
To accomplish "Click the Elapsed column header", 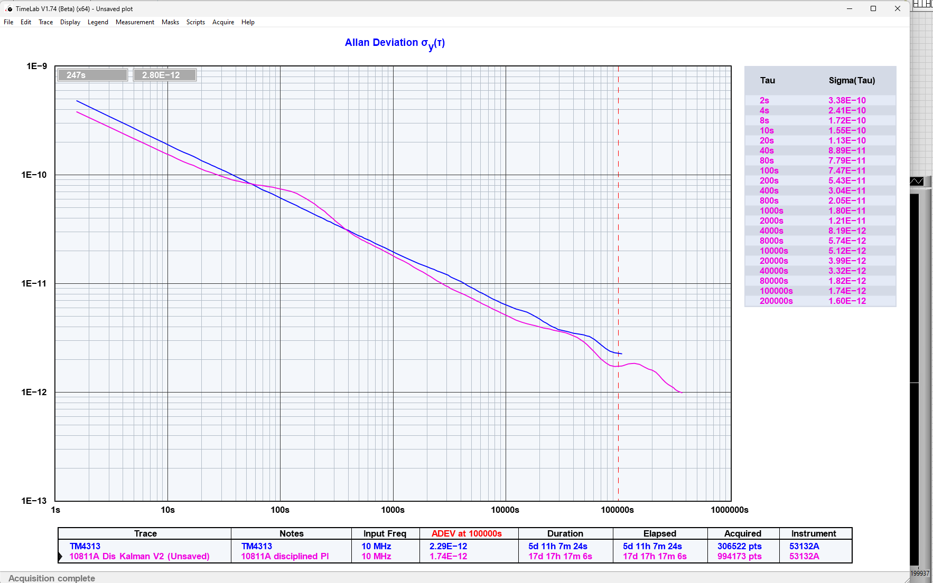I will click(660, 533).
